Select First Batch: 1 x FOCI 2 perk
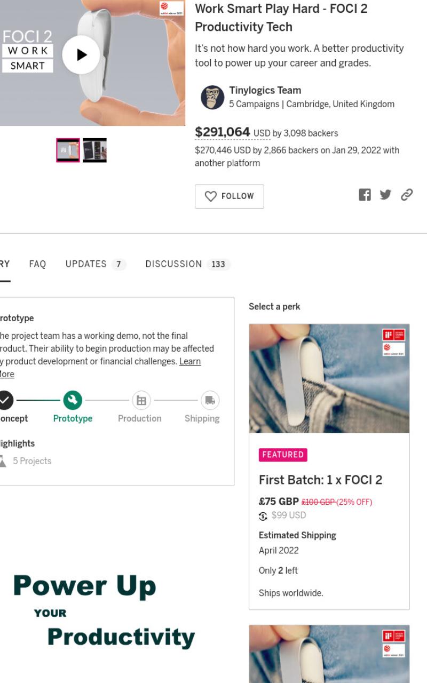Screen dimensions: 427x683 (329, 467)
